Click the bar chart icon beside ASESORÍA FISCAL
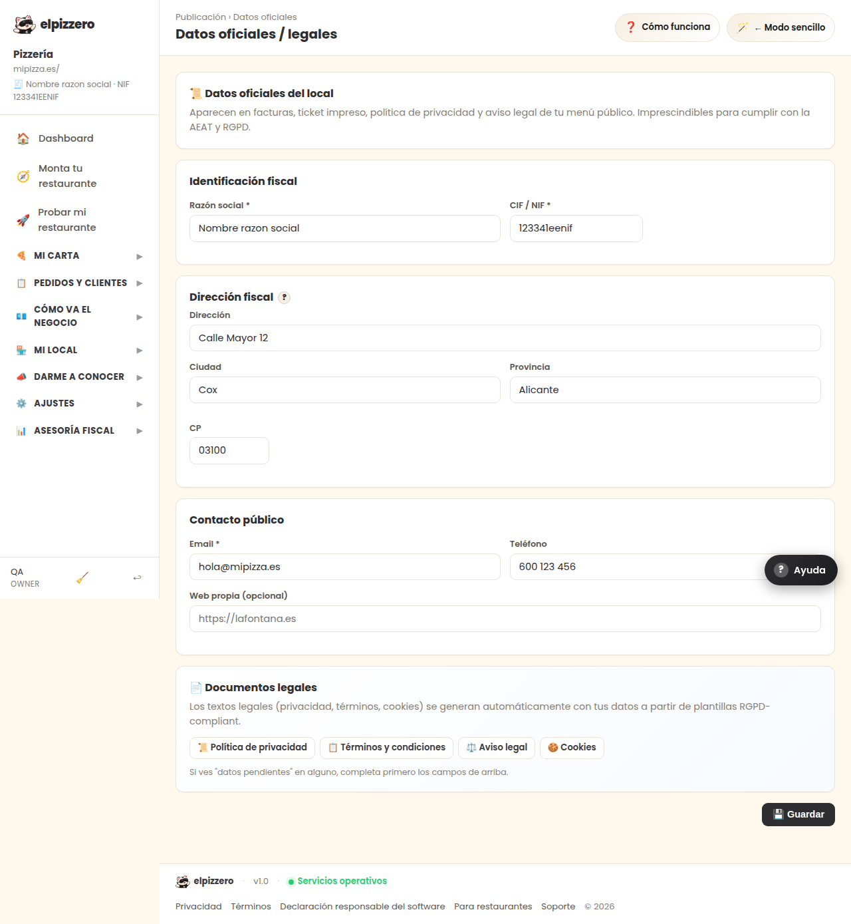Image resolution: width=851 pixels, height=924 pixels. click(x=21, y=430)
